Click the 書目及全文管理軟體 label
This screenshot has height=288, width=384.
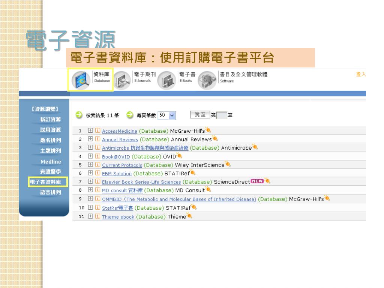point(243,74)
